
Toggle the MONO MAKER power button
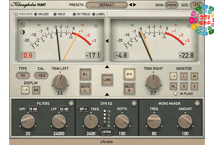pos(197,103)
